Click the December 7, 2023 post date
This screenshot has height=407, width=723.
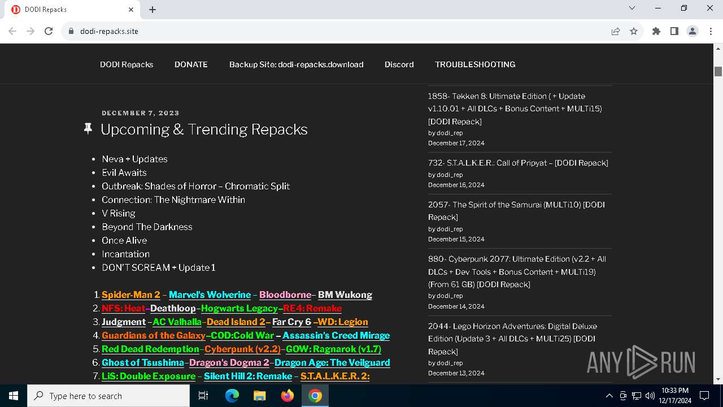[x=141, y=113]
